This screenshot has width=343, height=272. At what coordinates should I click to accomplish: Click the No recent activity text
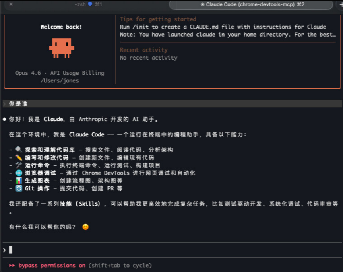149,58
